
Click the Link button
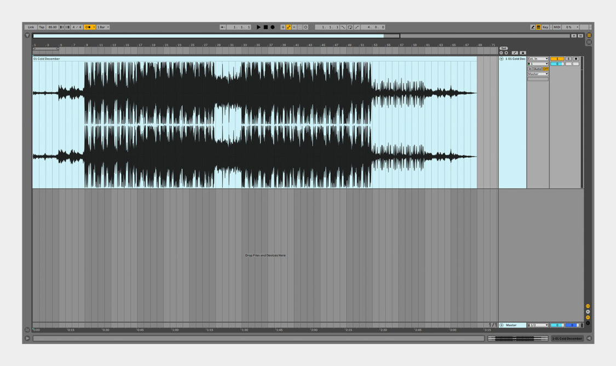[x=31, y=27]
